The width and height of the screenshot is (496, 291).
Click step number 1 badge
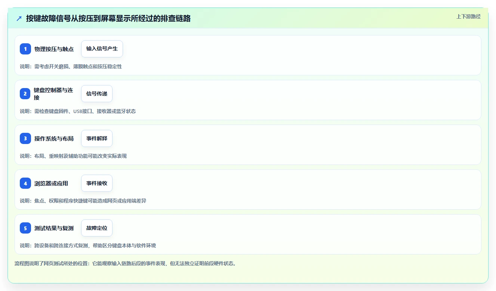(25, 49)
